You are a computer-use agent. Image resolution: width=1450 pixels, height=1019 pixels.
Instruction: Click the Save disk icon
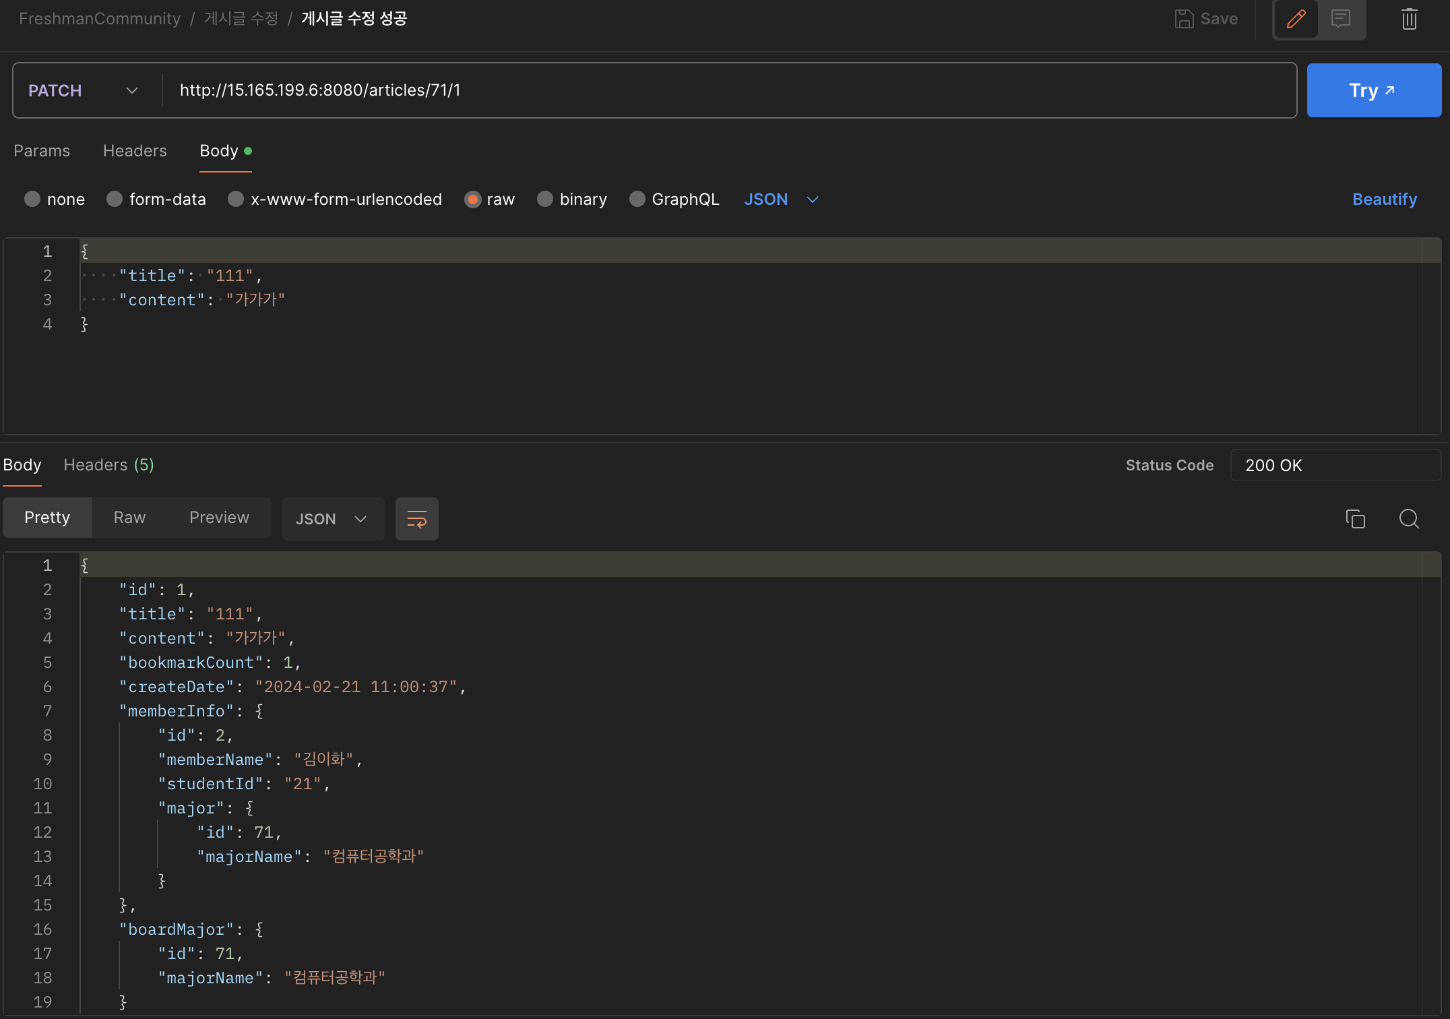(1184, 19)
